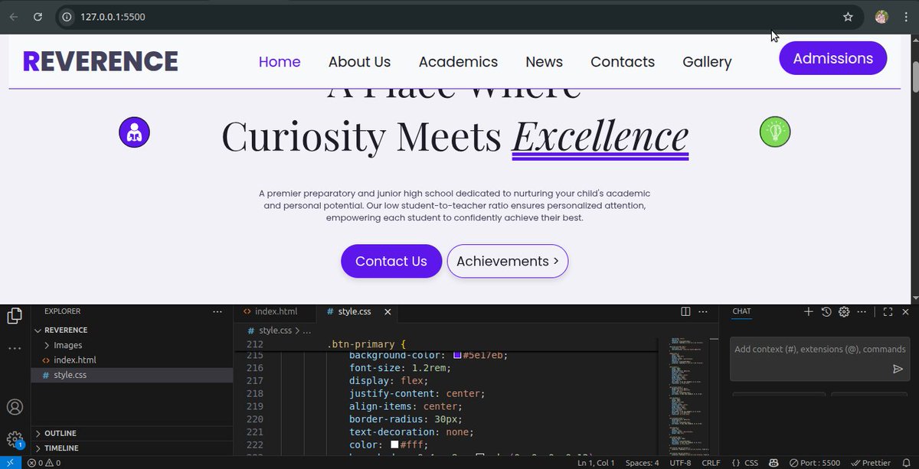919x469 pixels.
Task: Show chat history
Action: click(826, 311)
